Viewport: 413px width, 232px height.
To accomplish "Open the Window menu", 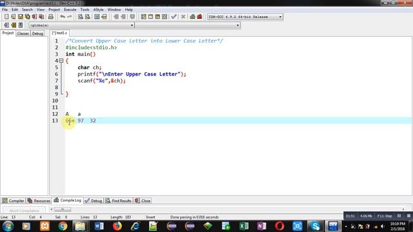I will (114, 10).
